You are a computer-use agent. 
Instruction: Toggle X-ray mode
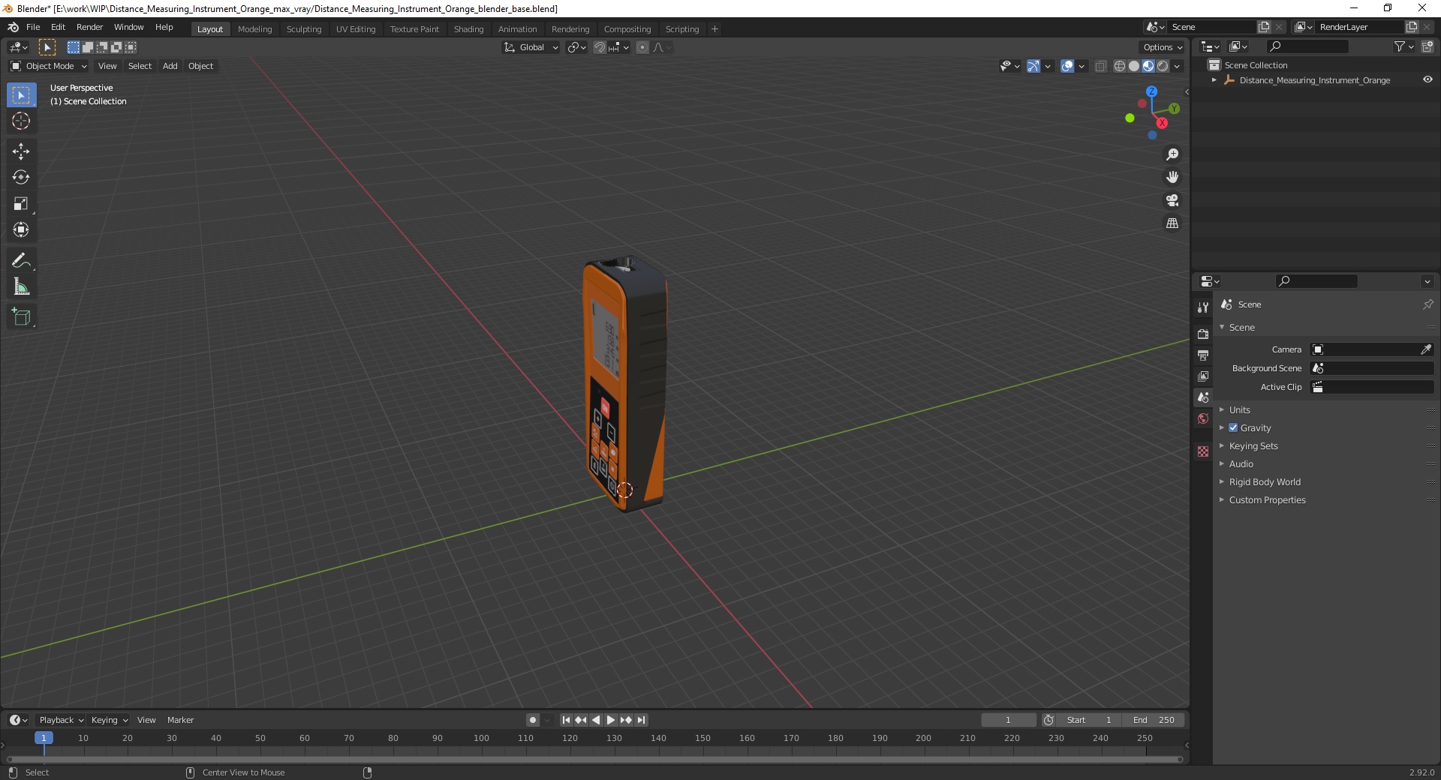pos(1100,66)
